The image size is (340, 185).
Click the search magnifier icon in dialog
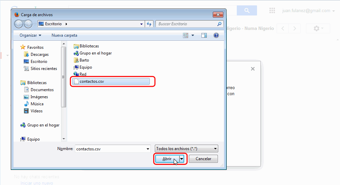220,24
